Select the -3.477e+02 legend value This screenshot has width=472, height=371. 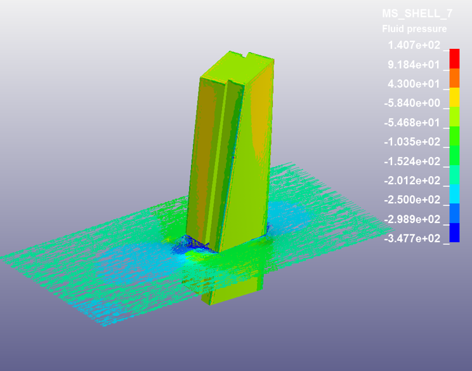click(412, 239)
